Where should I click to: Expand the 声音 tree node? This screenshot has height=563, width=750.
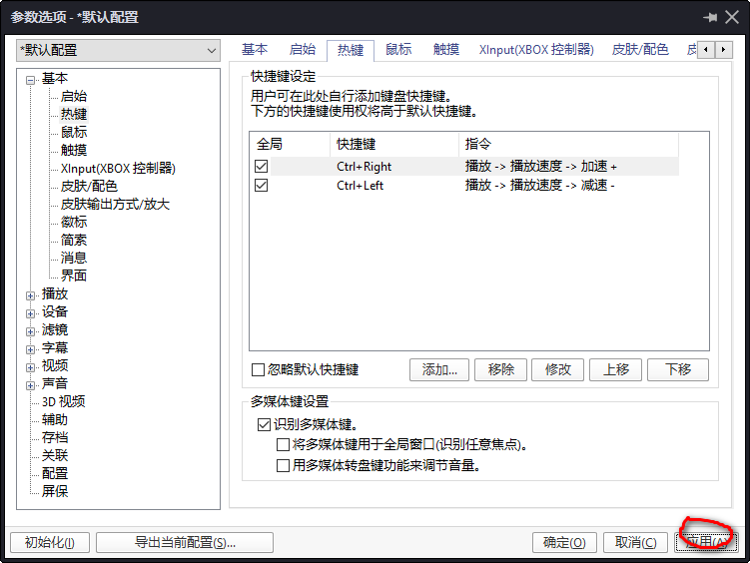(x=31, y=385)
